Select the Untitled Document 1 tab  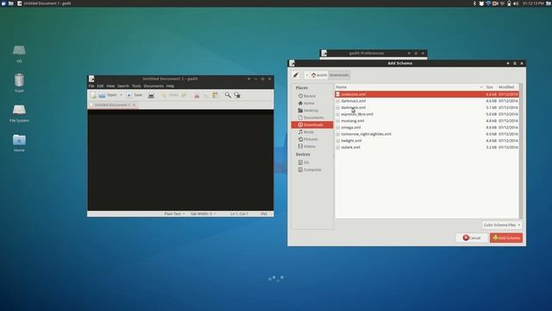pos(112,105)
